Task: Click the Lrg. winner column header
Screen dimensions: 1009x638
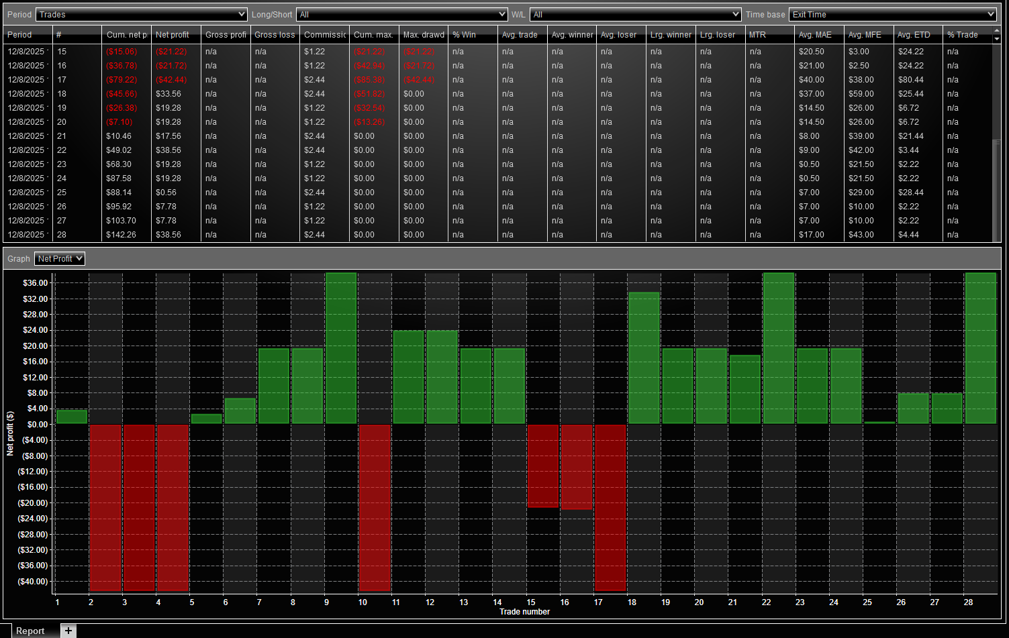Action: pyautogui.click(x=671, y=35)
